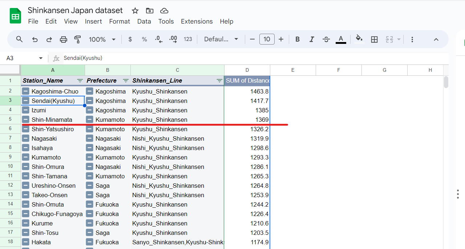
Task: Toggle bold formatting
Action: pos(298,40)
